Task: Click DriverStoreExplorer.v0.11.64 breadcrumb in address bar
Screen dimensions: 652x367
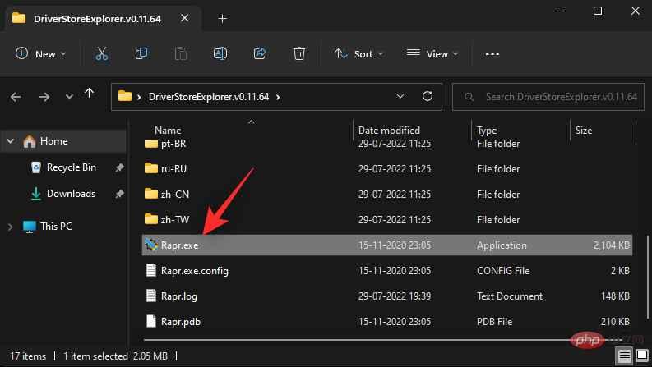Action: [209, 97]
